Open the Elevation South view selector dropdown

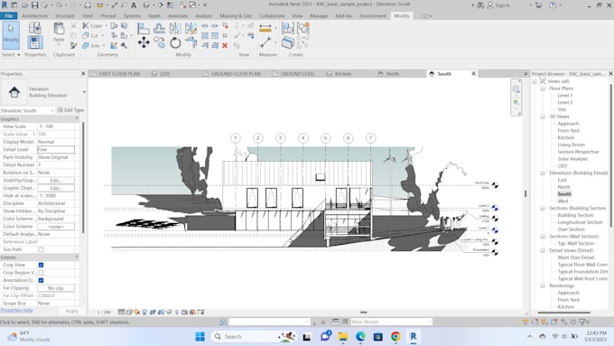(27, 110)
